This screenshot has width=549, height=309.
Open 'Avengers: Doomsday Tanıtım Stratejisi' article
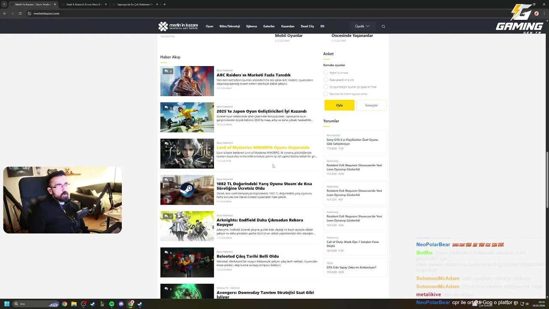pos(265,294)
